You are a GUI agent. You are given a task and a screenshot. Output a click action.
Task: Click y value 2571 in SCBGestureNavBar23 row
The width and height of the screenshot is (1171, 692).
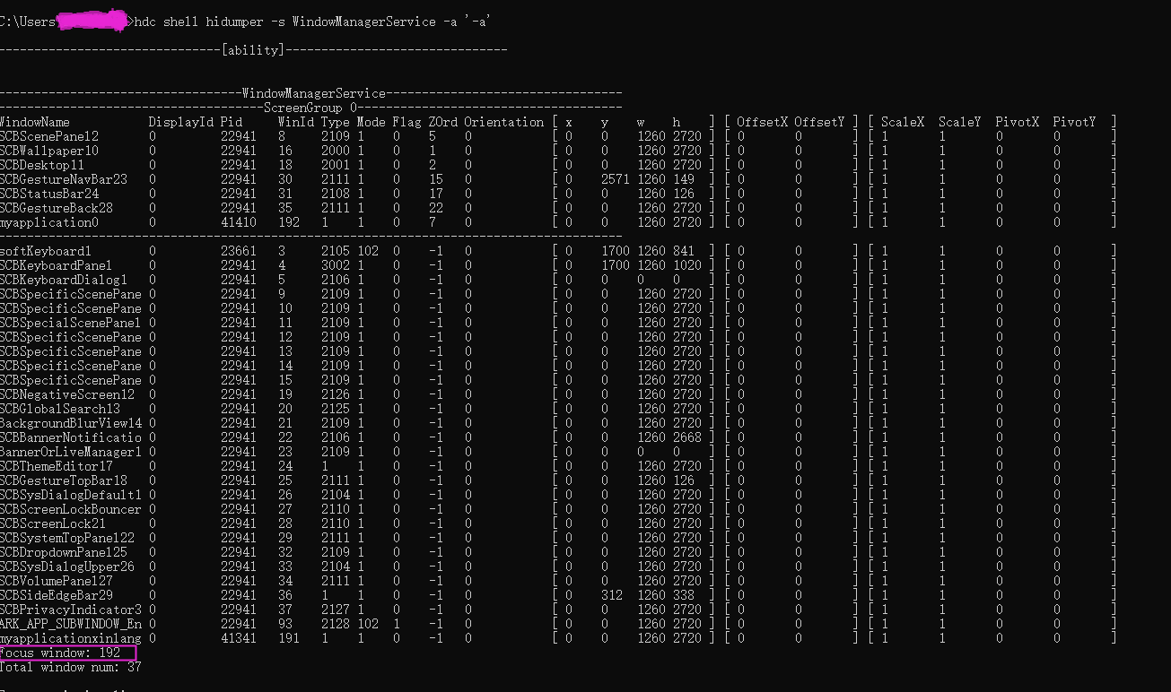pos(616,179)
